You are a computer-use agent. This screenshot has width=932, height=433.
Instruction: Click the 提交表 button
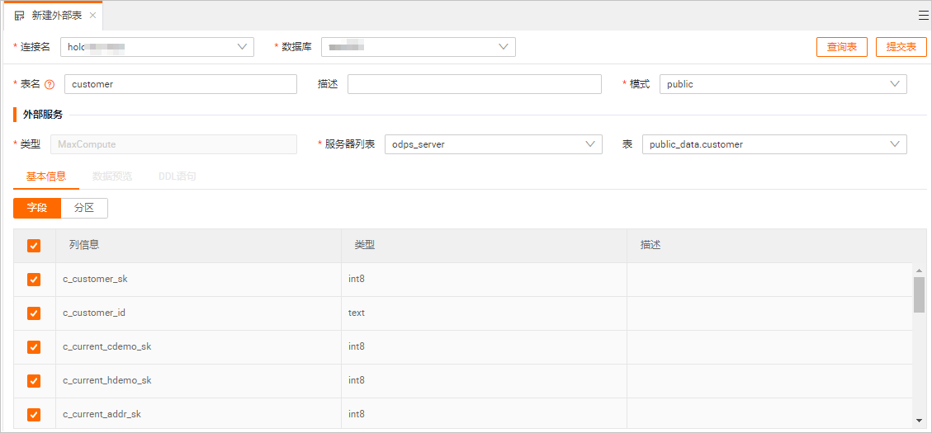pyautogui.click(x=901, y=47)
